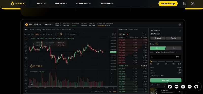Click the lock drawings padlock icon
The height and width of the screenshot is (94, 203).
(26, 87)
